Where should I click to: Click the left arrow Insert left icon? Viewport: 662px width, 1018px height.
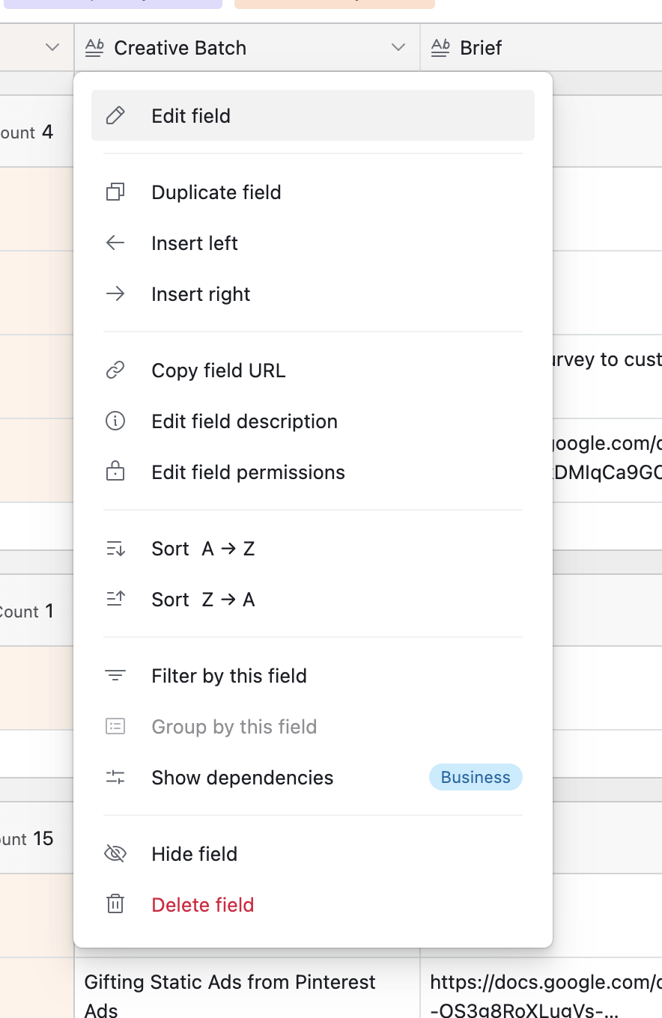tap(115, 243)
